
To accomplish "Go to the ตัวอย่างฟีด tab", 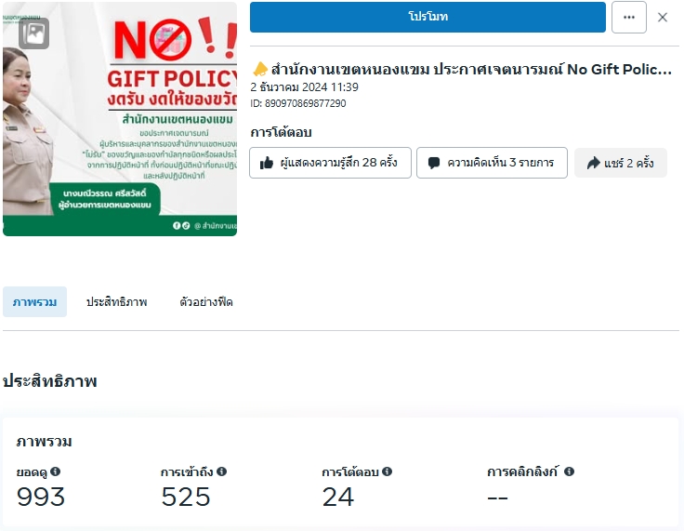I will pos(206,302).
